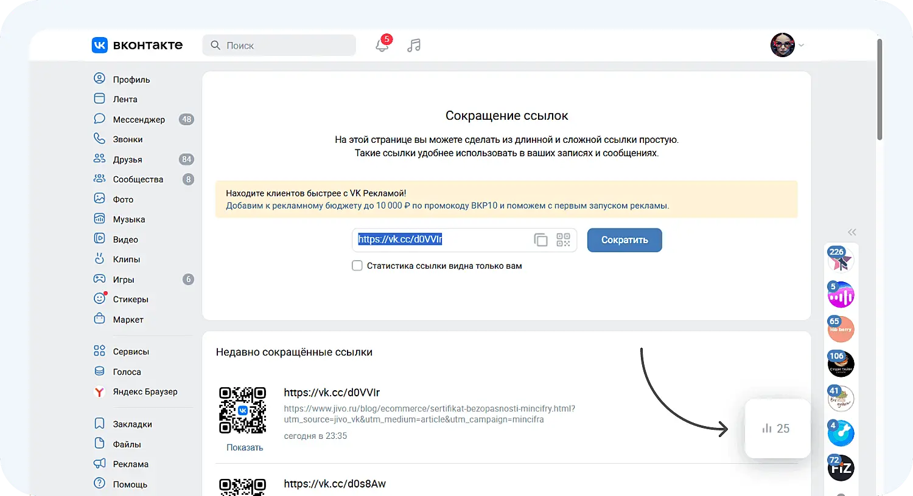913x496 pixels.
Task: Open the Профиль icon in sidebar
Action: (x=99, y=78)
